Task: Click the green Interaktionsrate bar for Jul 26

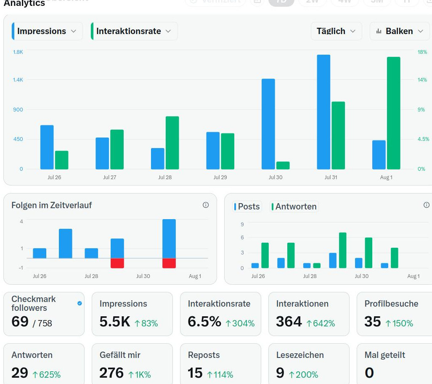Action: point(62,160)
